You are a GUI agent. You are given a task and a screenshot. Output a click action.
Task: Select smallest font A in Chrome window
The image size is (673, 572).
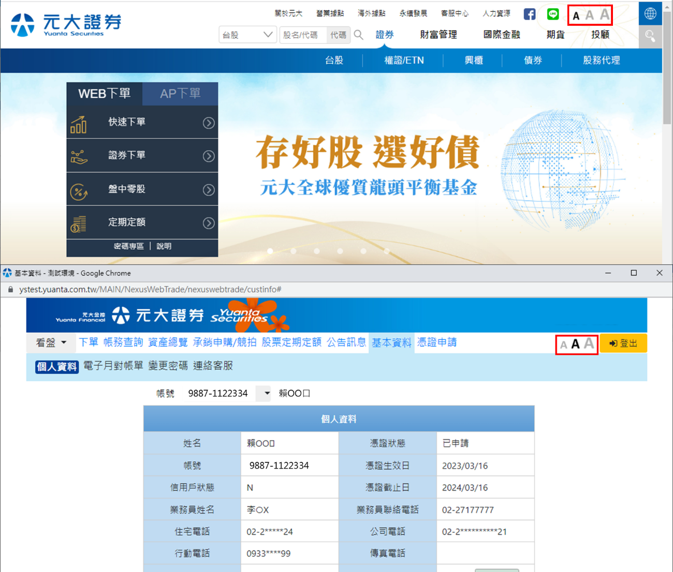[x=564, y=345]
